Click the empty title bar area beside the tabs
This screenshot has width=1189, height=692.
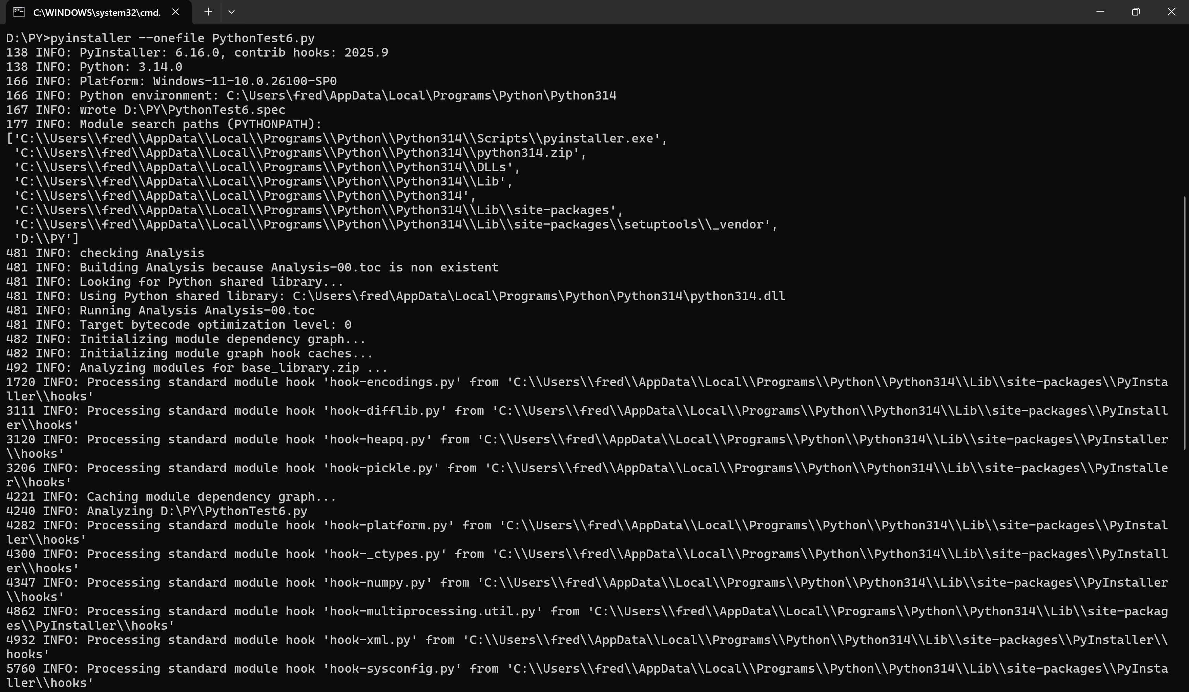(x=661, y=12)
